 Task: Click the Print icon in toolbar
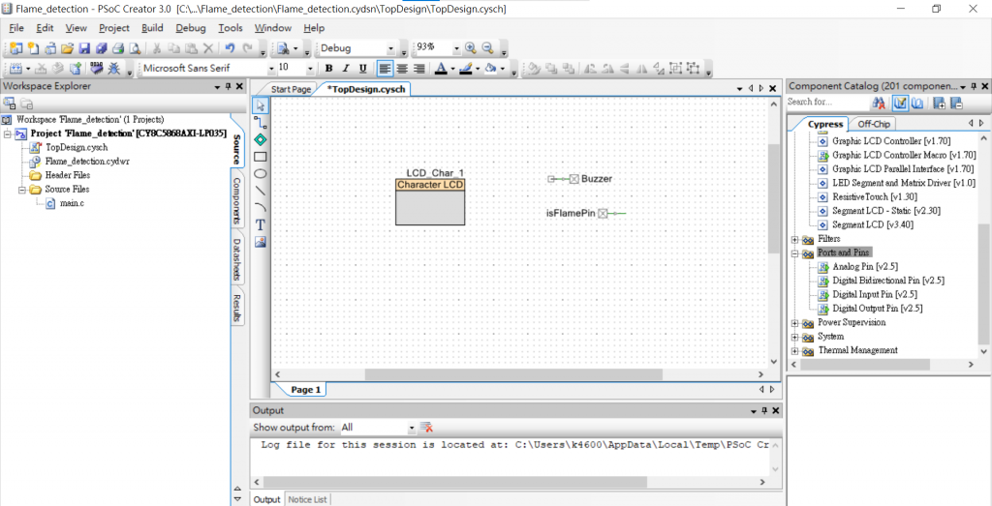coord(118,48)
